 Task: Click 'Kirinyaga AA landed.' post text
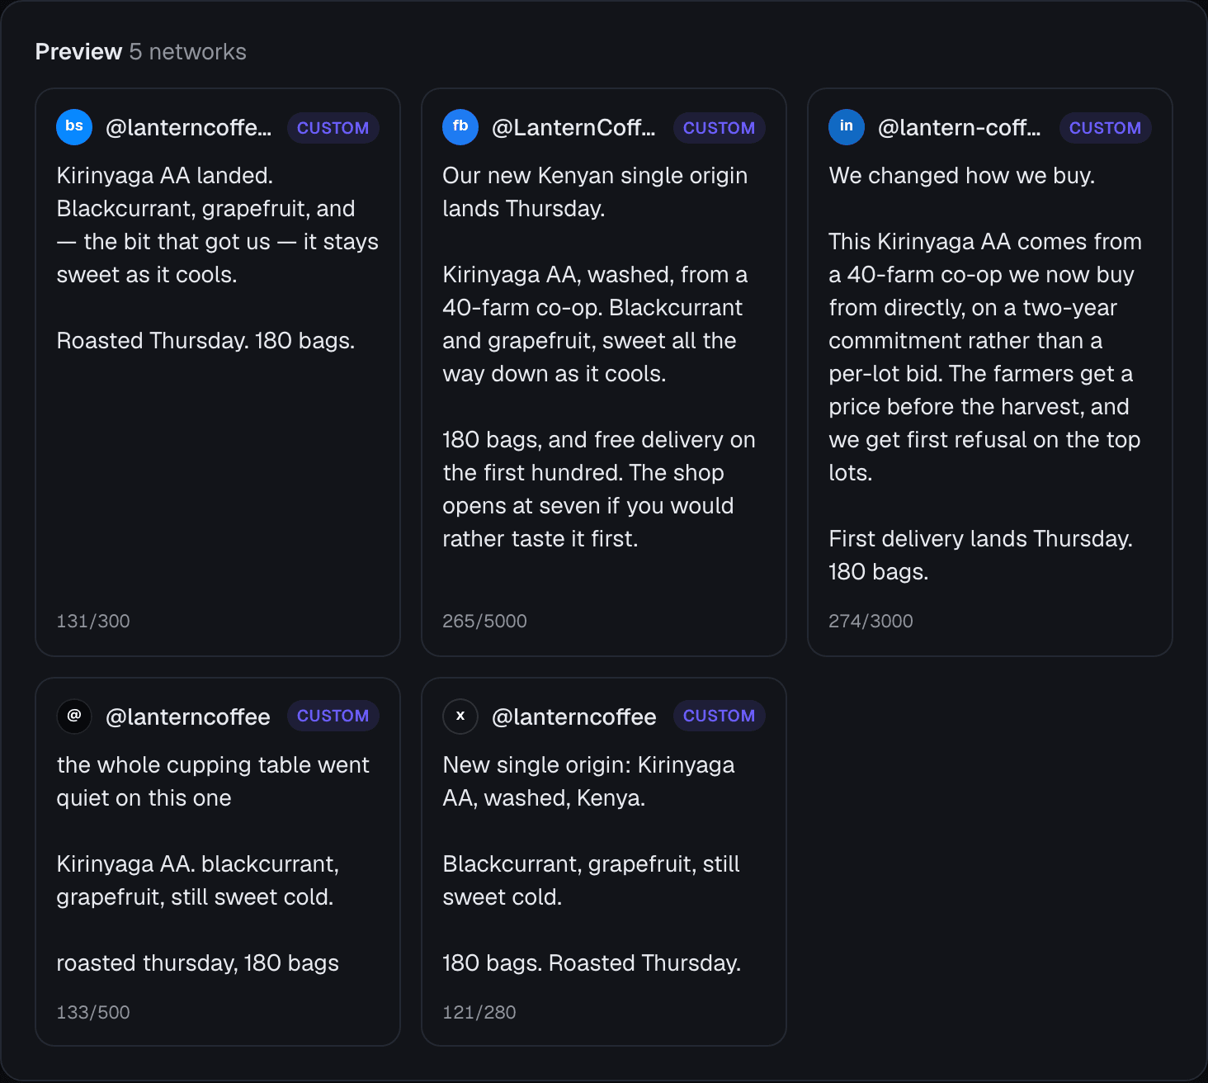pyautogui.click(x=165, y=175)
